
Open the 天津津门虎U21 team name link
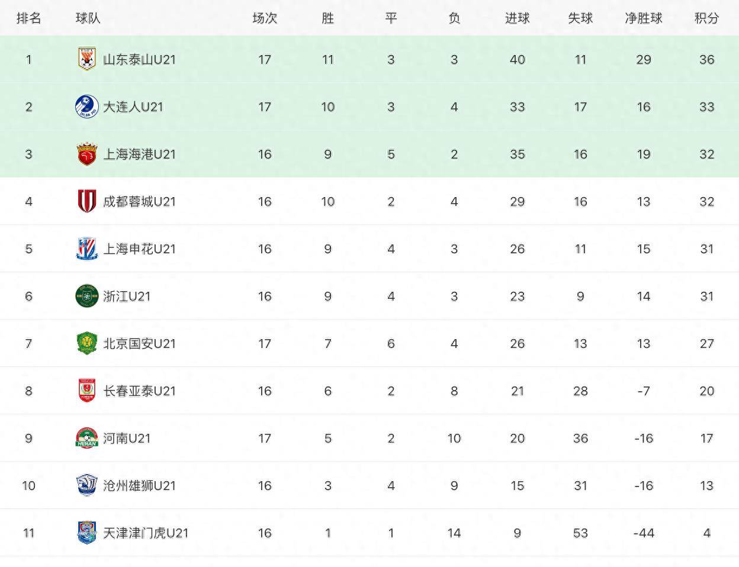pos(146,533)
